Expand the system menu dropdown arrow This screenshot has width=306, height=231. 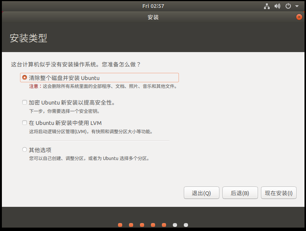pyautogui.click(x=297, y=6)
